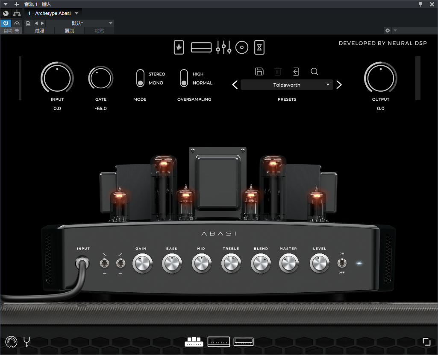Open MIDI mappings settings icon
This screenshot has width=438, height=355.
(x=11, y=342)
